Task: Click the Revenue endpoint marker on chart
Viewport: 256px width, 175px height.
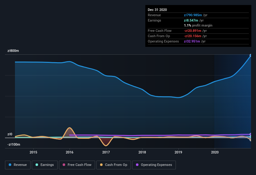Action: pyautogui.click(x=251, y=55)
